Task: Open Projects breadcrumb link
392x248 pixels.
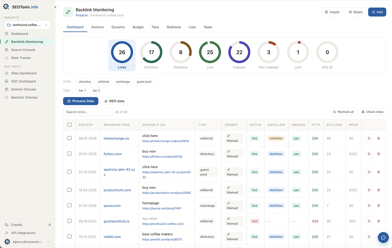Action: 82,15
